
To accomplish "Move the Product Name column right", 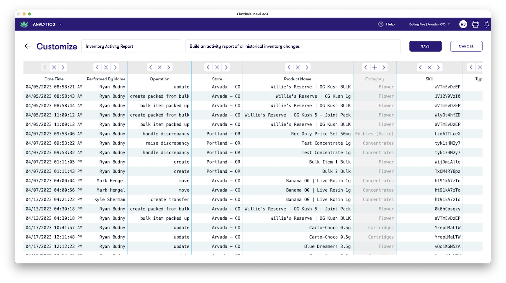I will [307, 67].
